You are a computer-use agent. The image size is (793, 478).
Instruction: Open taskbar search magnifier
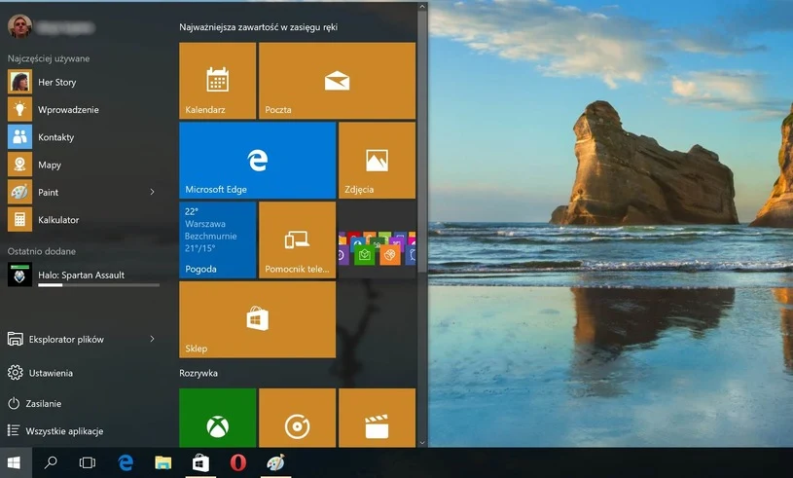pyautogui.click(x=51, y=462)
